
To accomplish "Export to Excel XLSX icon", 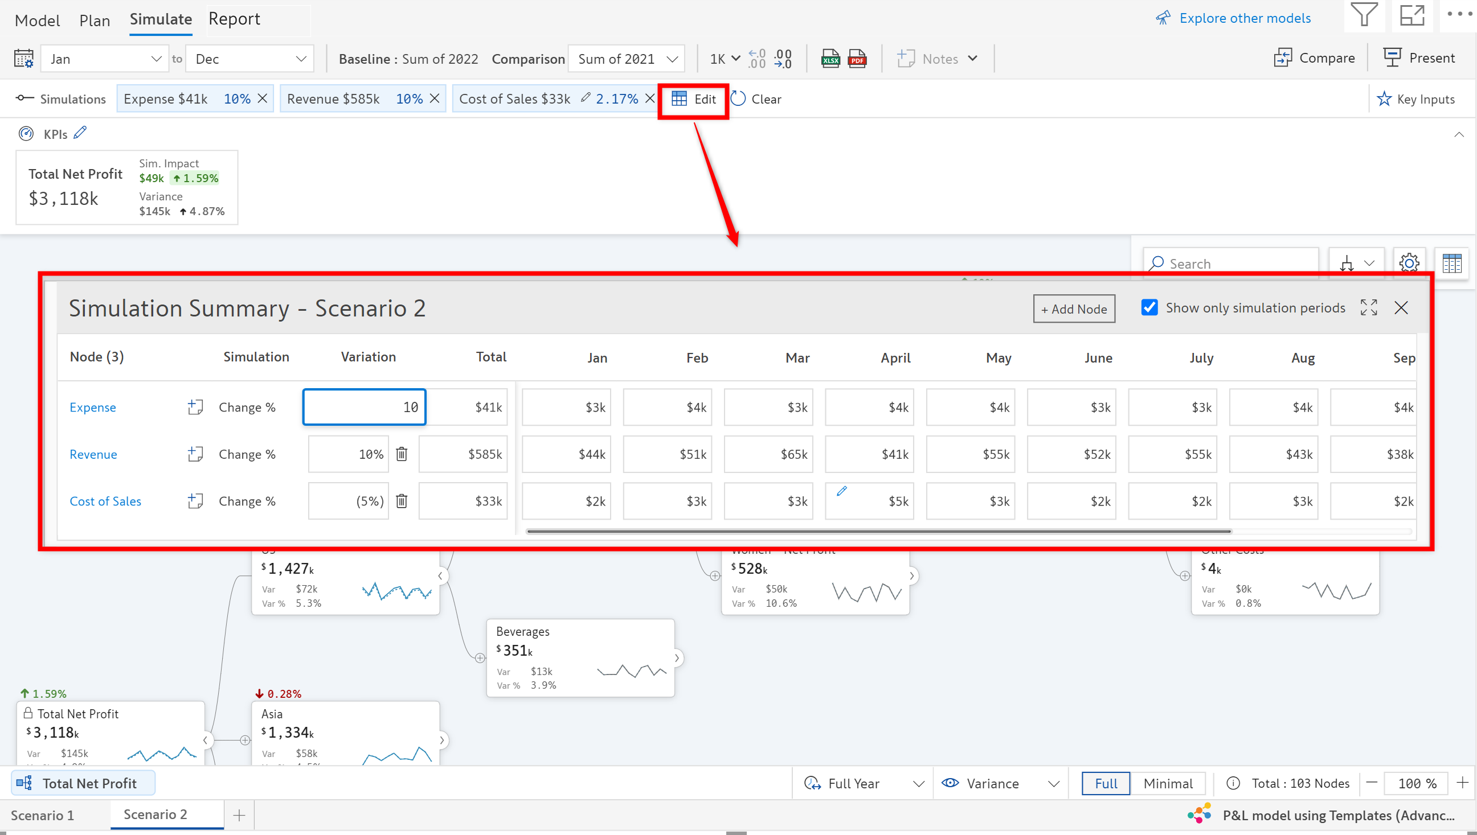I will [830, 59].
